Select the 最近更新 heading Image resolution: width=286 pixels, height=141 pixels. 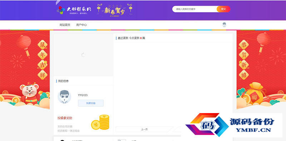pos(123,38)
